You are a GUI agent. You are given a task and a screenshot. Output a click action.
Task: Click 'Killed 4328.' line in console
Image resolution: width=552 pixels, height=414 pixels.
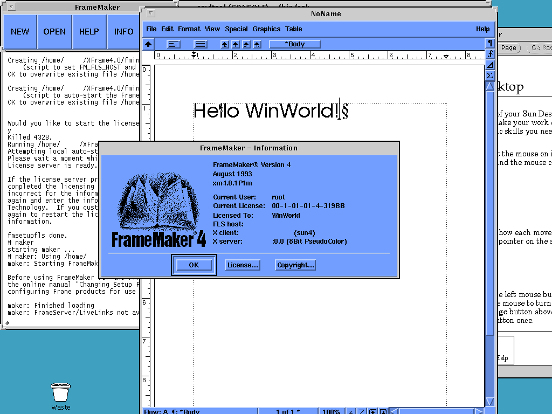coord(30,137)
